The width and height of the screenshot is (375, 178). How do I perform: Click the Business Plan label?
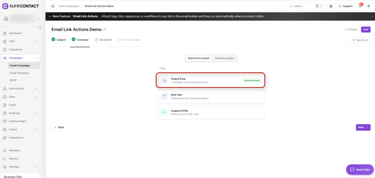tap(13, 176)
